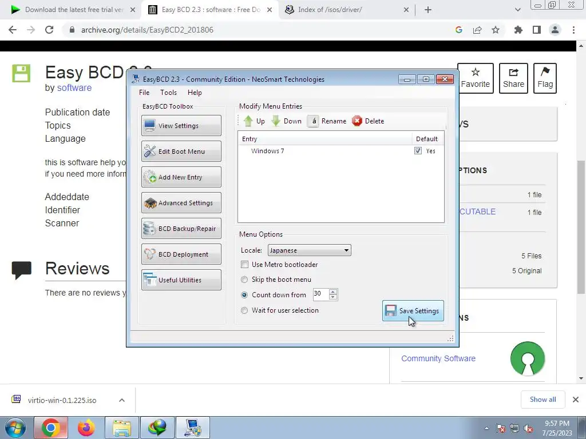Image resolution: width=586 pixels, height=439 pixels.
Task: Open the Windows Start menu
Action: pyautogui.click(x=15, y=428)
